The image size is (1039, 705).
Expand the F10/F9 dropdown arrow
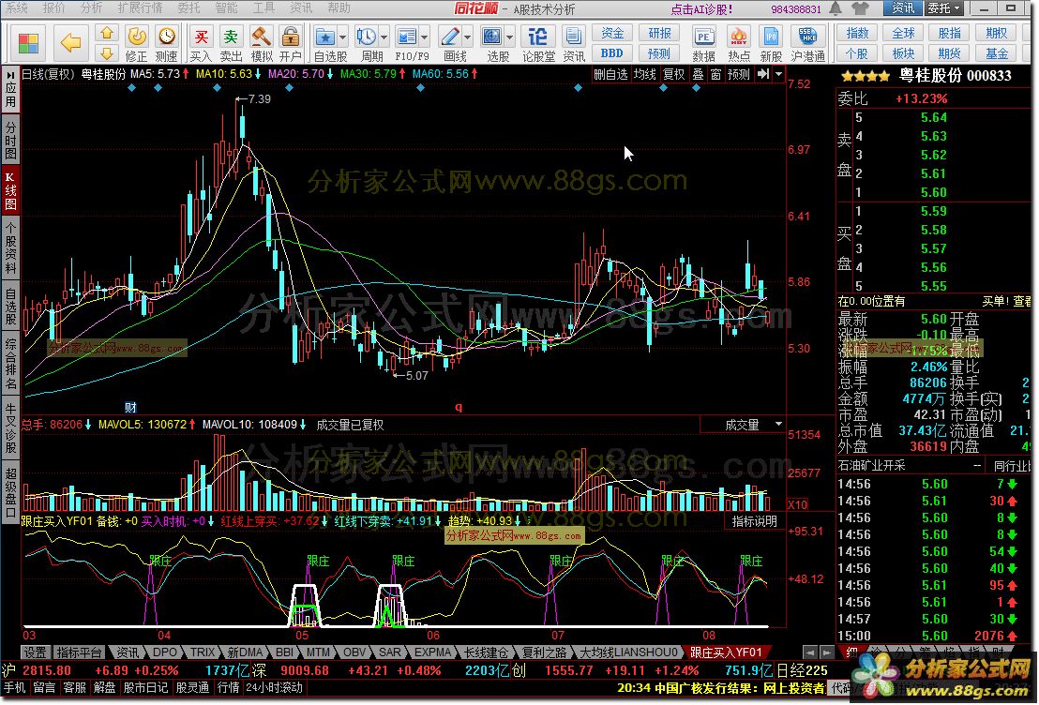pos(424,37)
